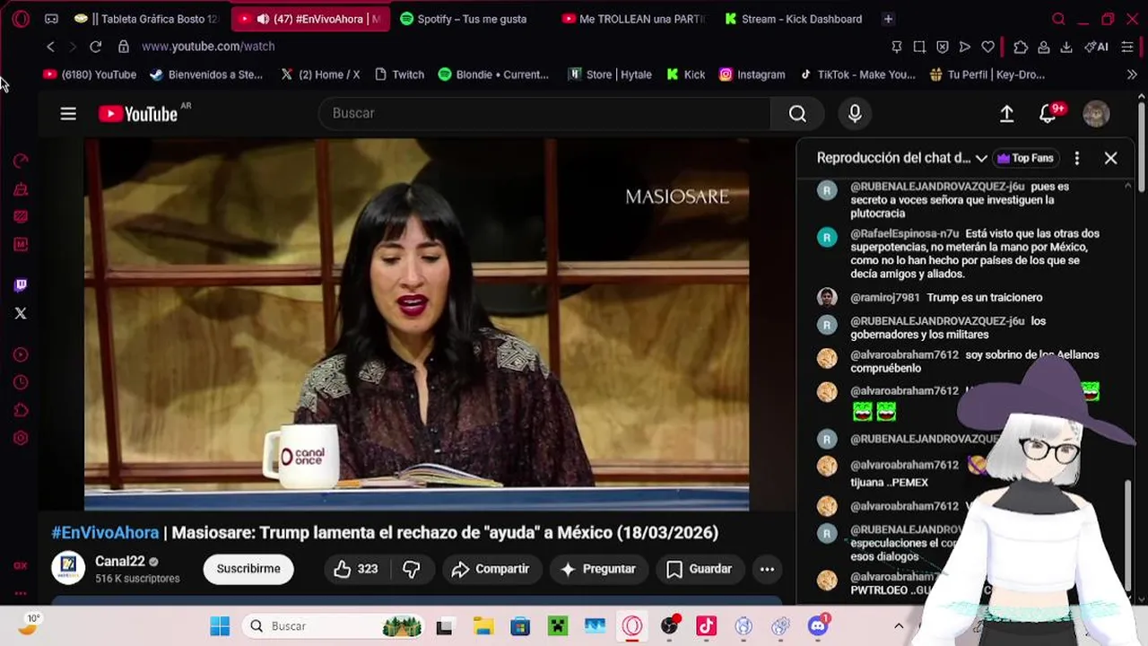The image size is (1148, 646).
Task: Go back to previous page
Action: pos(51,47)
